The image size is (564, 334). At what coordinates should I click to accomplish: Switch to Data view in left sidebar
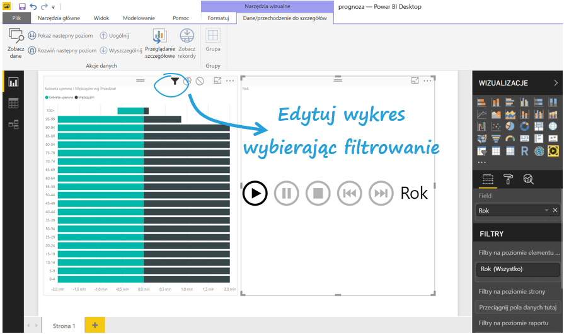click(13, 103)
